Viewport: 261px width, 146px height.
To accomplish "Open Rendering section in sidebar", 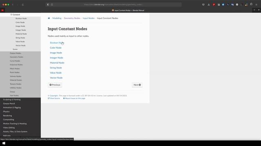I will (7, 116).
